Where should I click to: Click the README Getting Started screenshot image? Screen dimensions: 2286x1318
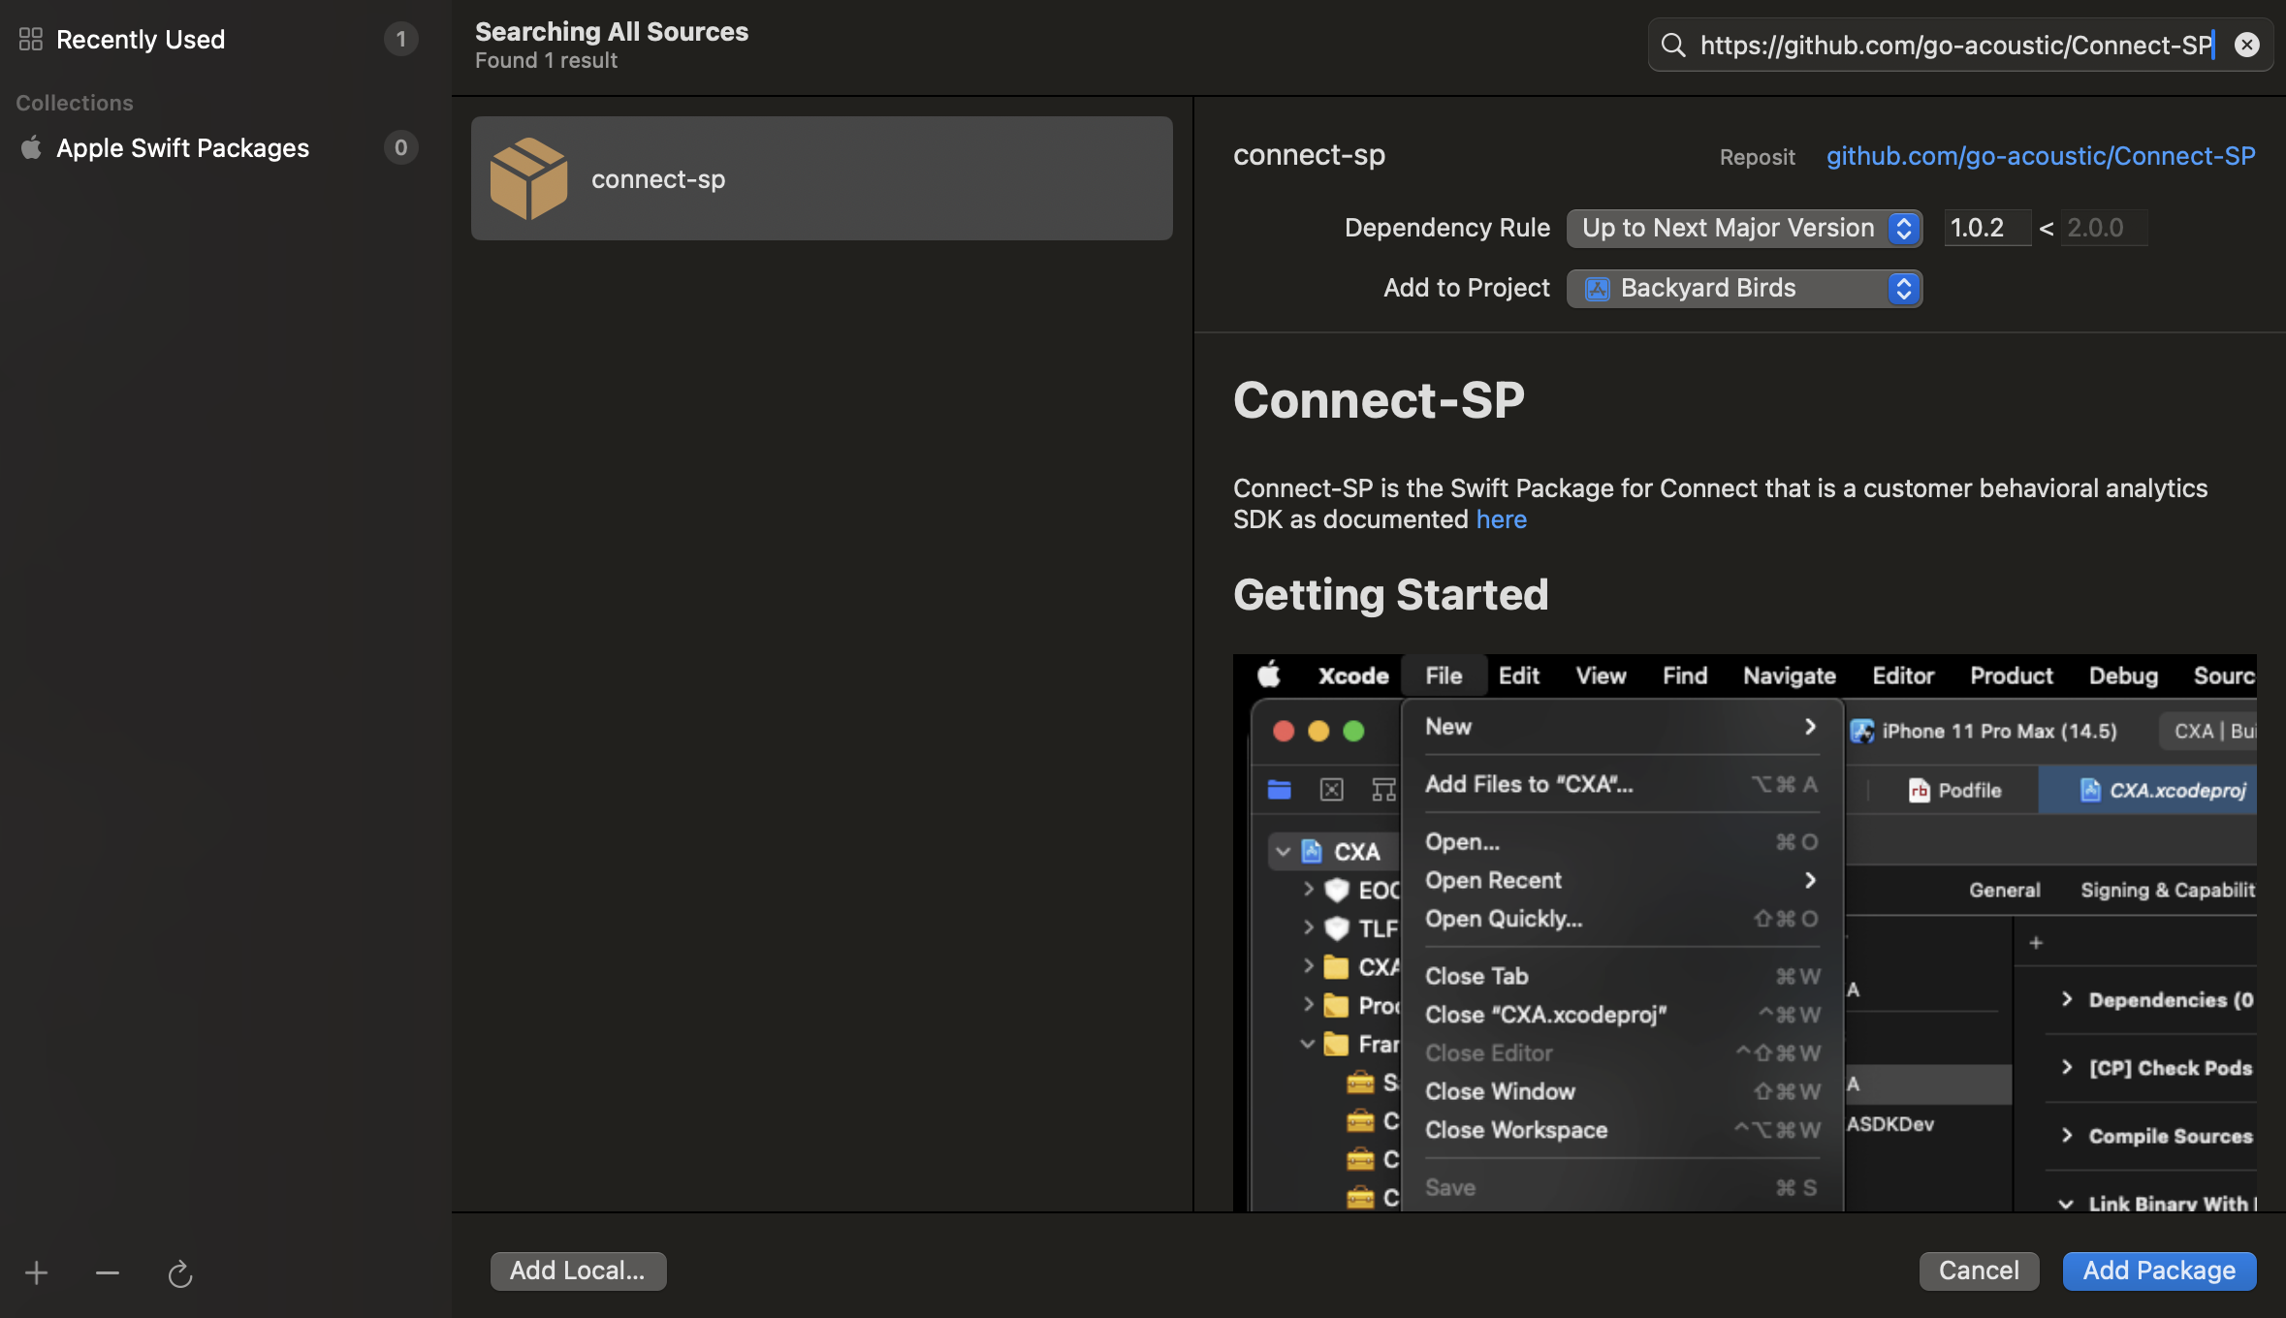point(1744,932)
